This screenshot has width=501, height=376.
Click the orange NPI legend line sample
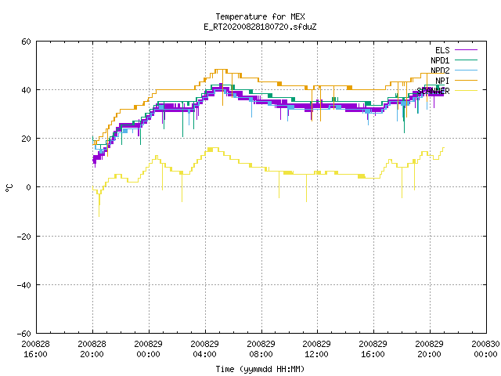[x=466, y=80]
